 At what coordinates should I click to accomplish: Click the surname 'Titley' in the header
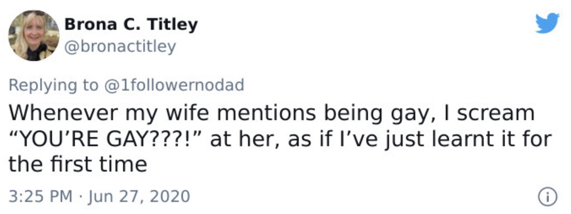[172, 25]
